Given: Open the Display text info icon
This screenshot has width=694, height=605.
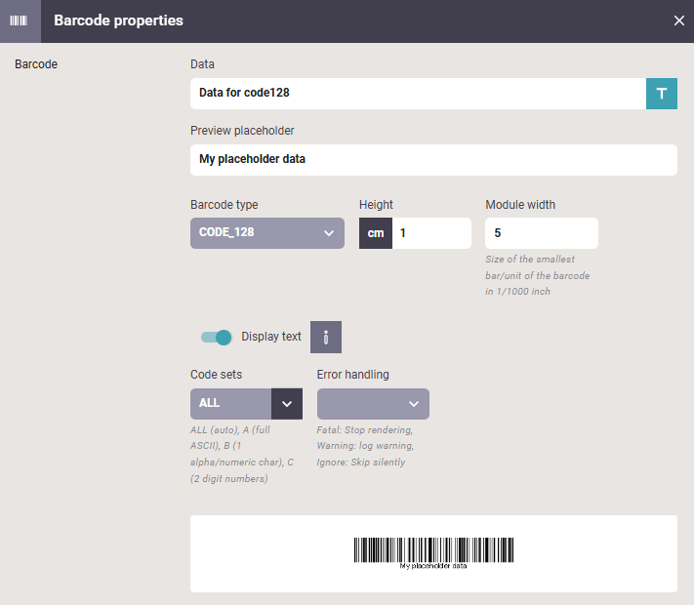Looking at the screenshot, I should [x=326, y=338].
